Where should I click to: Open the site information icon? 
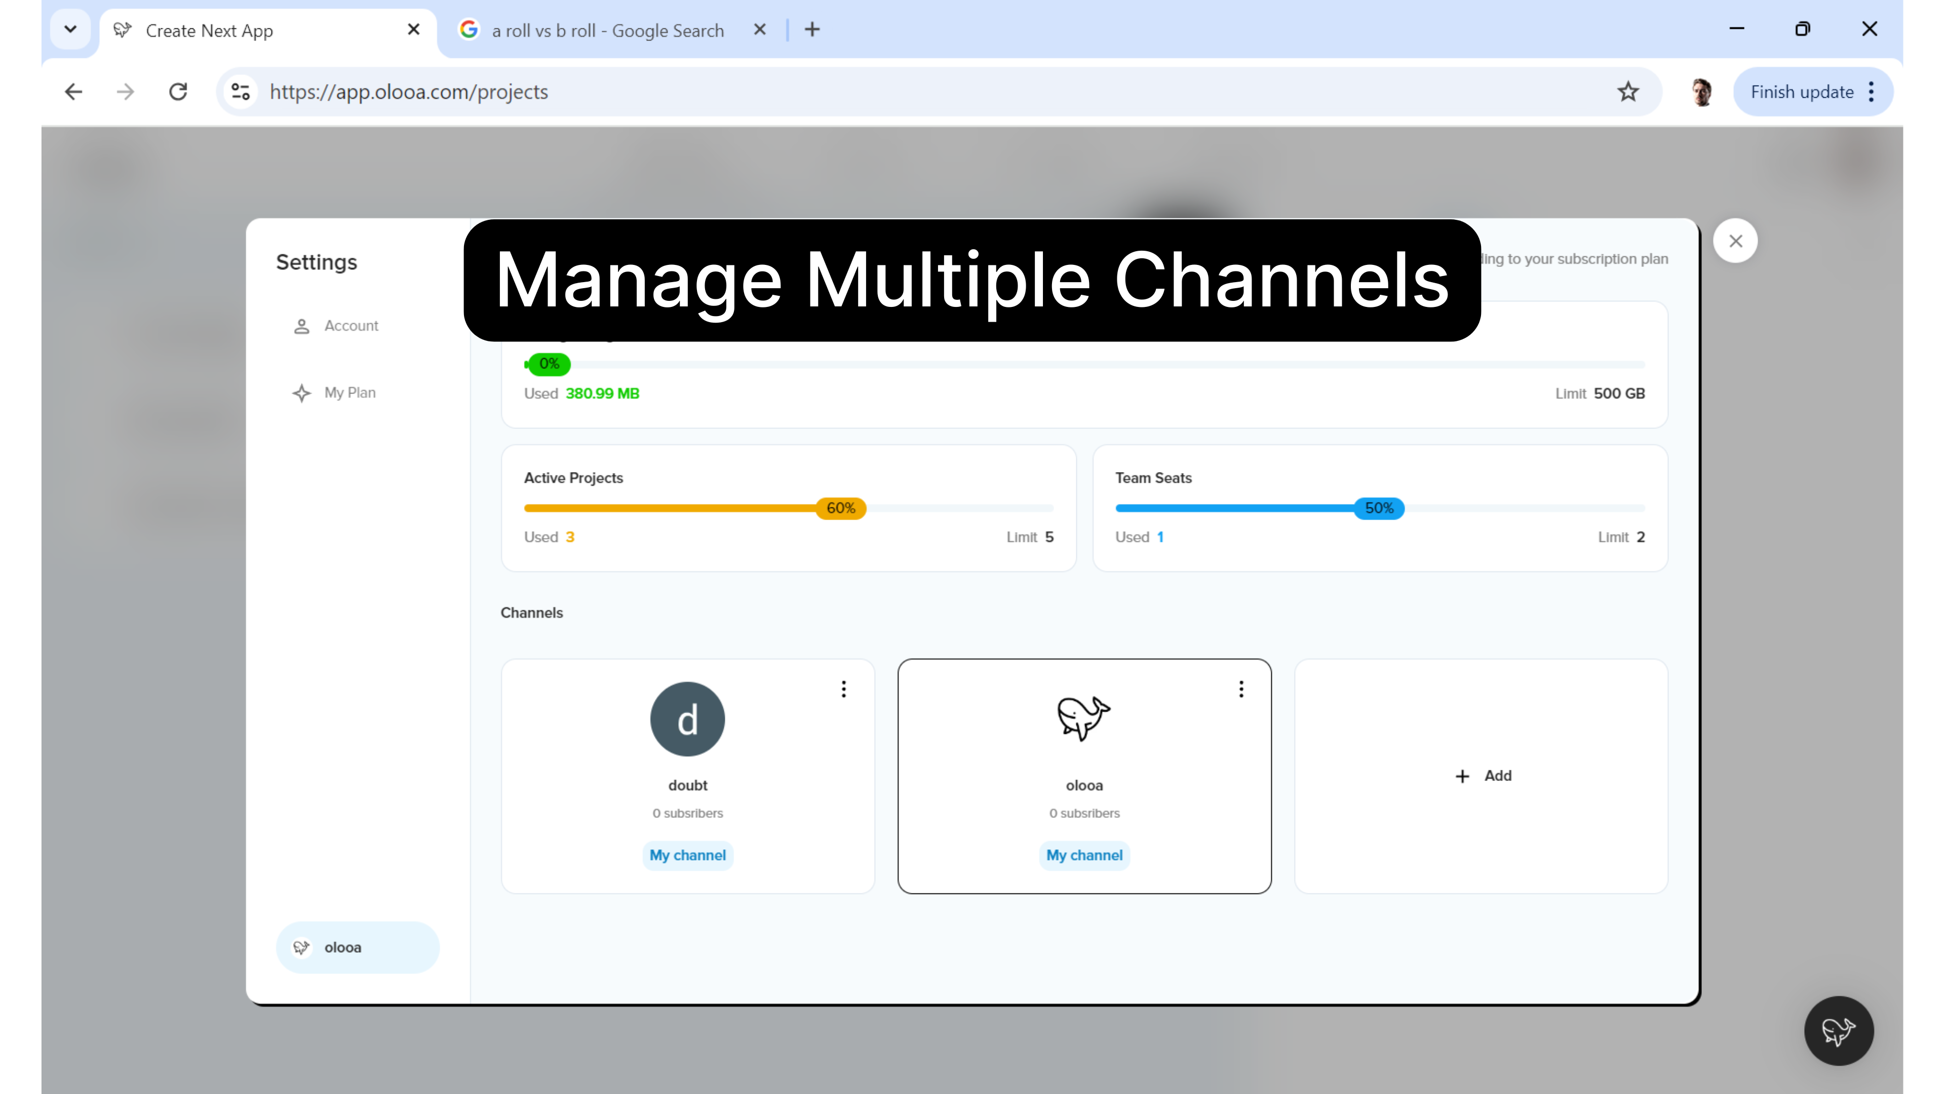[x=241, y=92]
